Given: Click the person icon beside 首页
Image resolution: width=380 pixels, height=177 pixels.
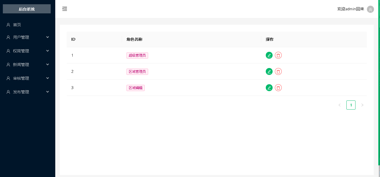Looking at the screenshot, I should (x=8, y=24).
